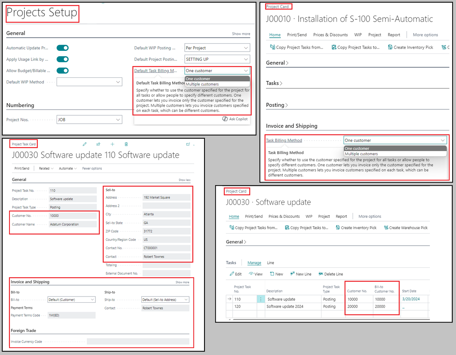Screen dimensions: 456x355
Task: Expand the General section on J00010 card
Action: [x=277, y=63]
